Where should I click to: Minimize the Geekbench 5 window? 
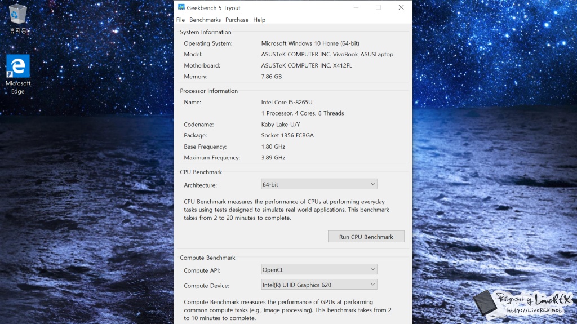356,7
